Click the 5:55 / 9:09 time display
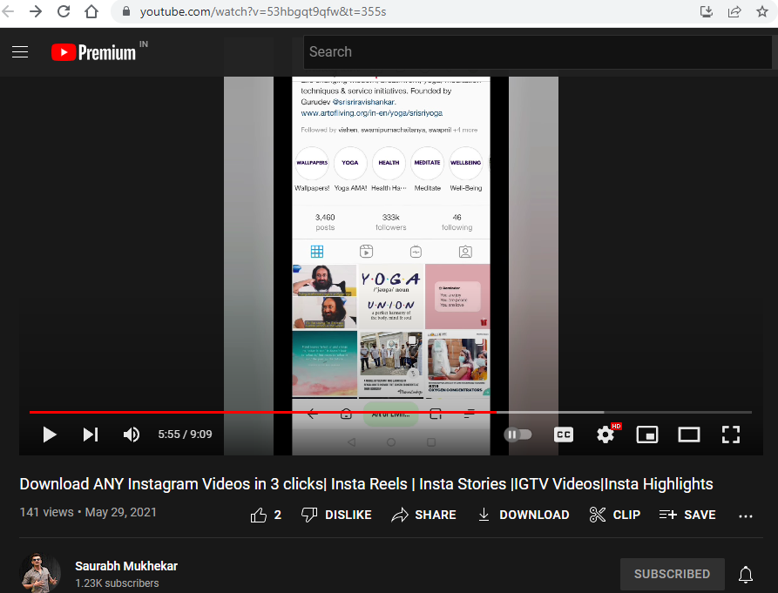This screenshot has width=778, height=593. coord(185,435)
